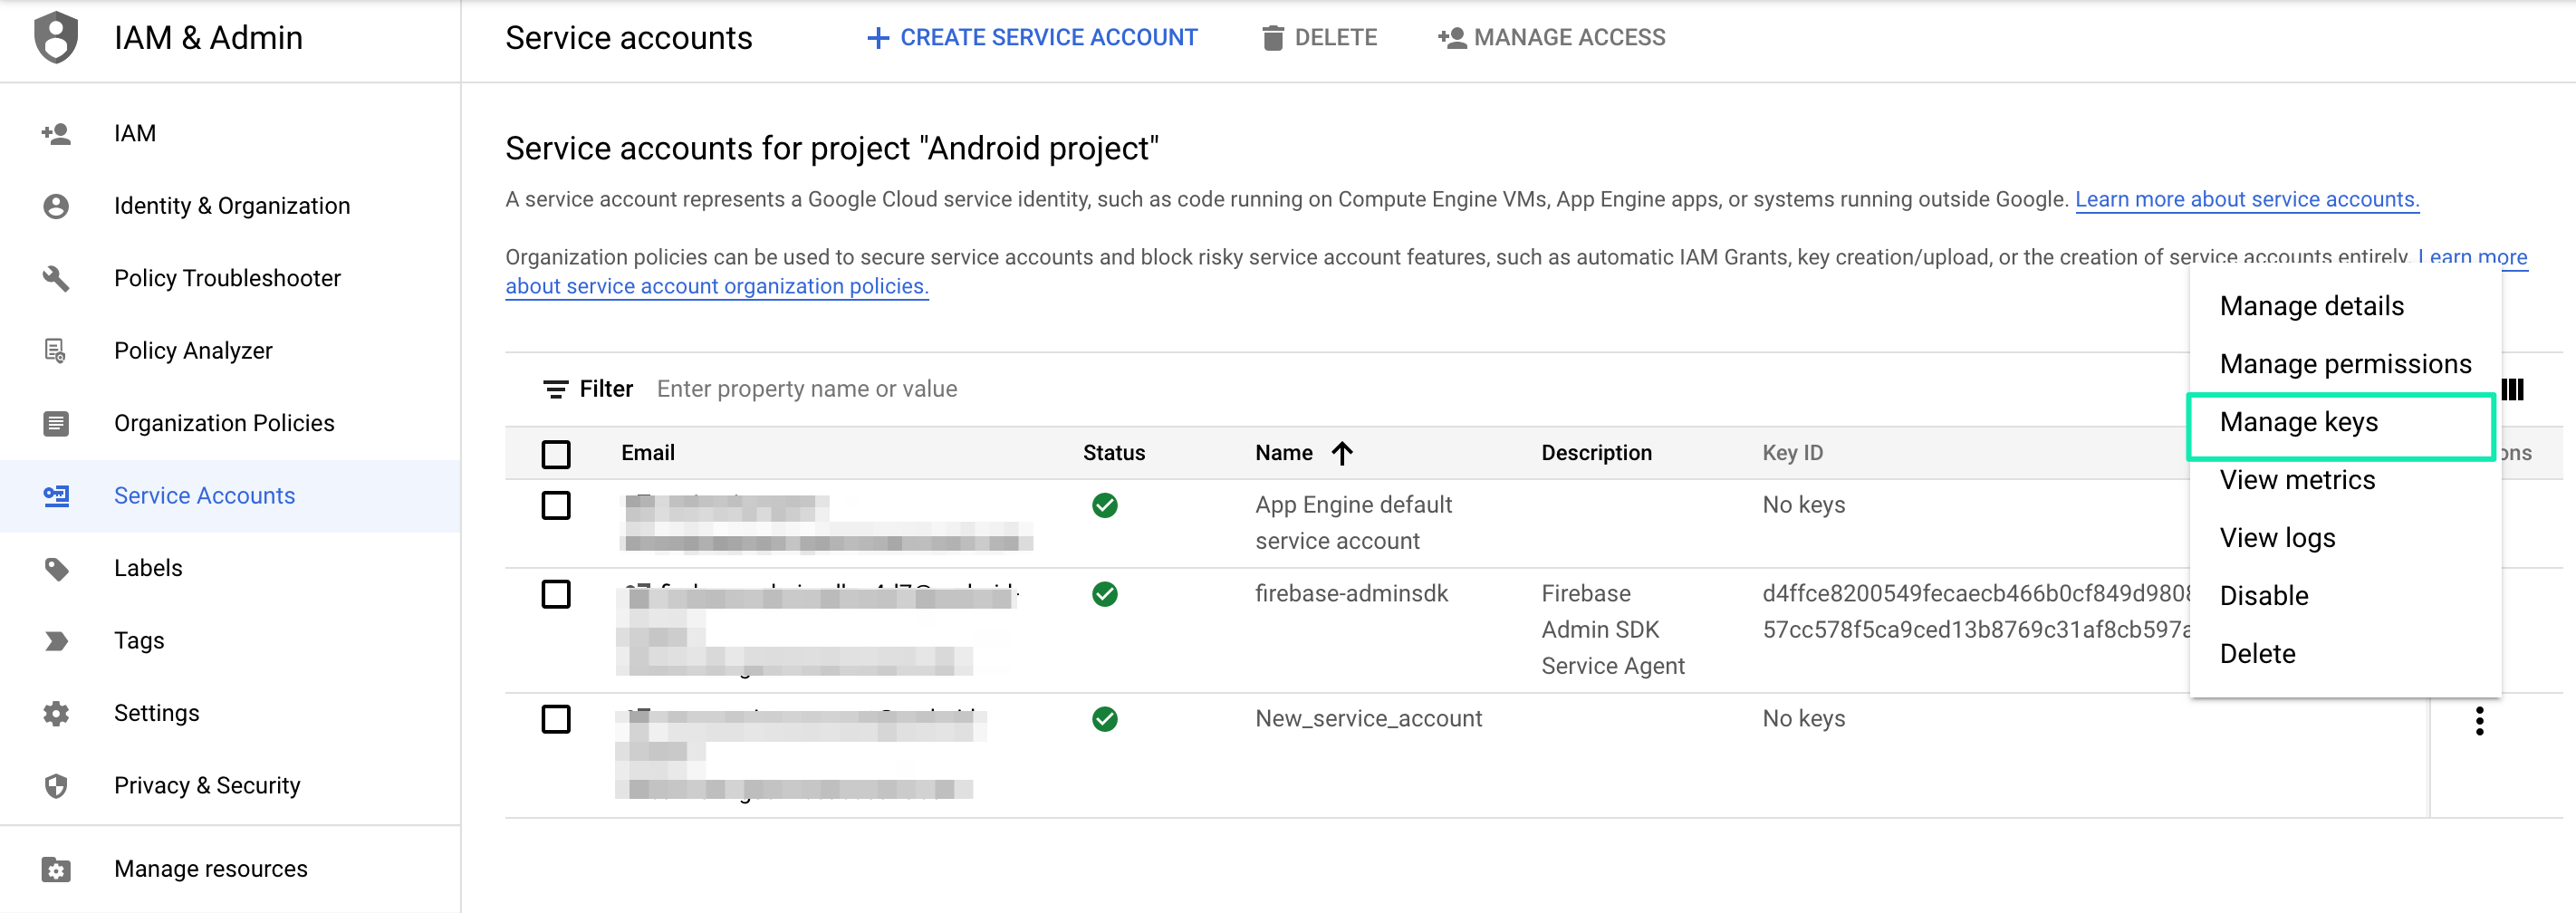Viewport: 2576px width, 913px height.
Task: Click the IAM add-person icon in sidebar
Action: coord(56,133)
